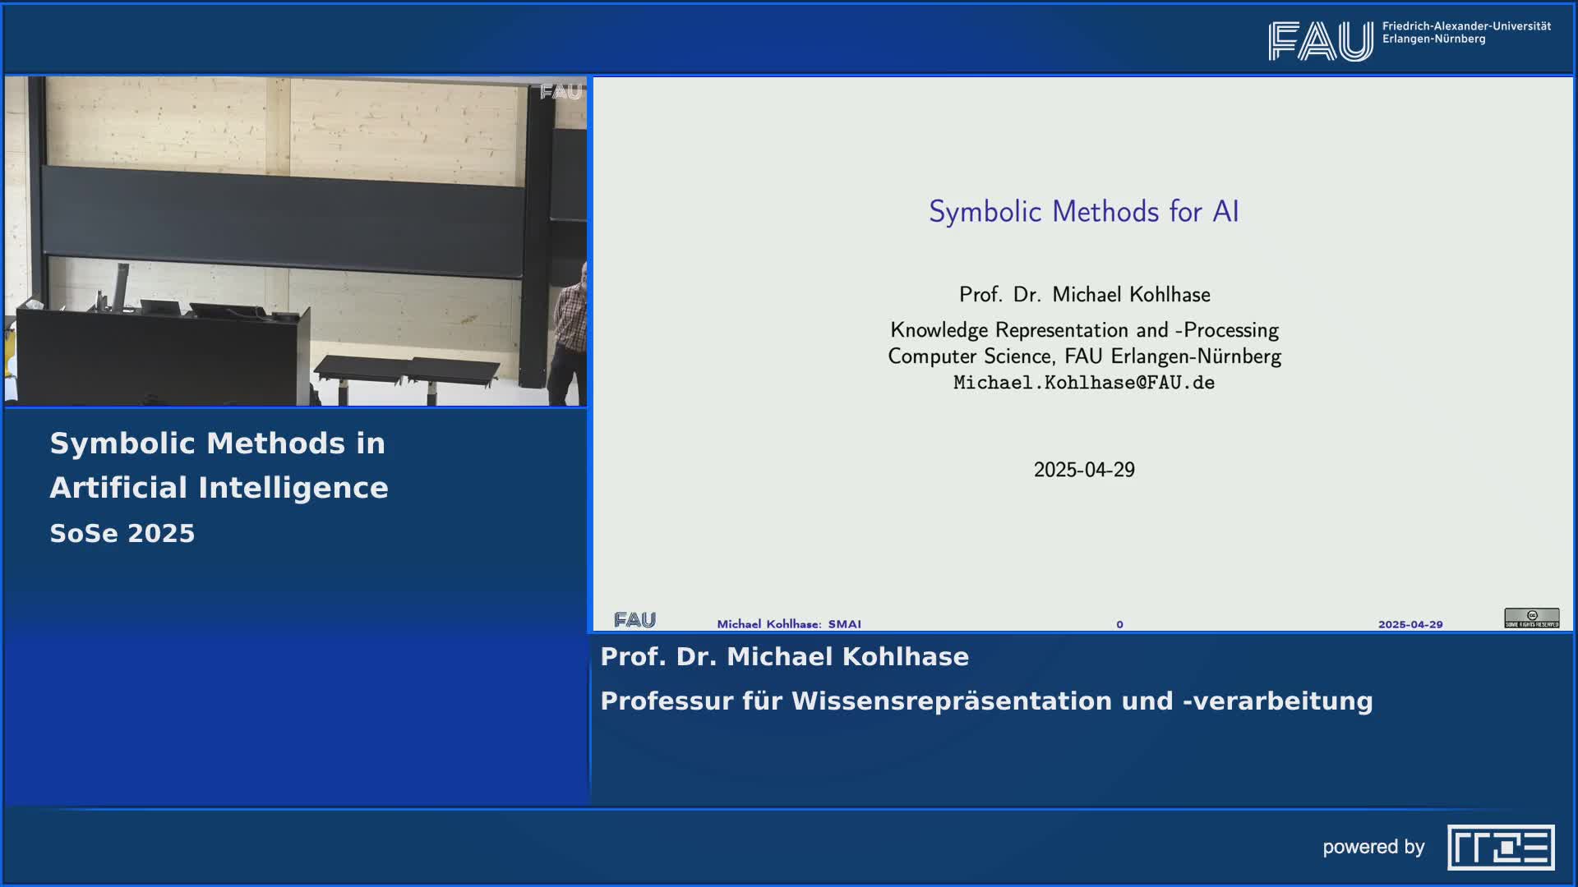
Task: Click the 'Prof. Dr. Michael Kohlhase' caption below the slide
Action: pyautogui.click(x=784, y=657)
